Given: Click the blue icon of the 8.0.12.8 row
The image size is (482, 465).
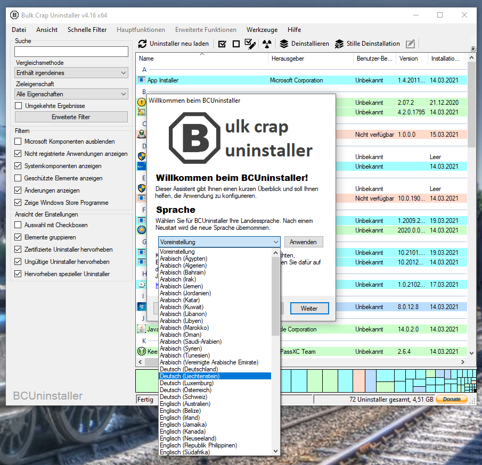Looking at the screenshot, I should [141, 306].
